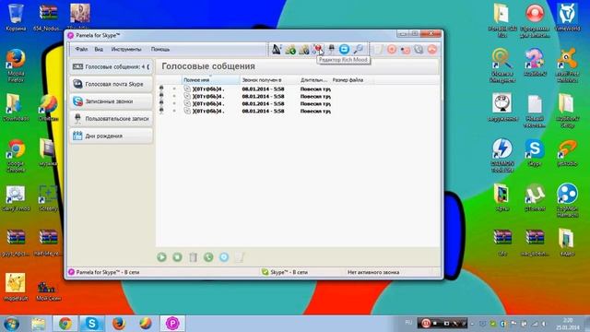The width and height of the screenshot is (590, 332).
Task: Click the light blue round button at bottom
Action: coord(224,257)
